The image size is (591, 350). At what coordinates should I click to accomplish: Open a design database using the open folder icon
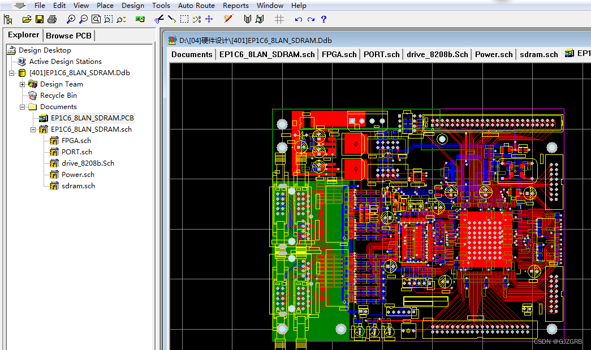pos(27,19)
